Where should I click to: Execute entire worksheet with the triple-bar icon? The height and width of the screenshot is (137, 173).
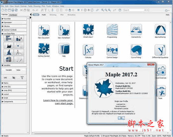pos(78,10)
